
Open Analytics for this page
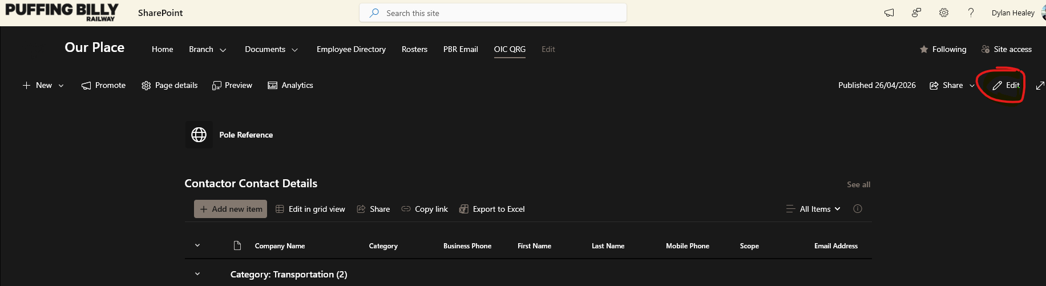[x=290, y=85]
